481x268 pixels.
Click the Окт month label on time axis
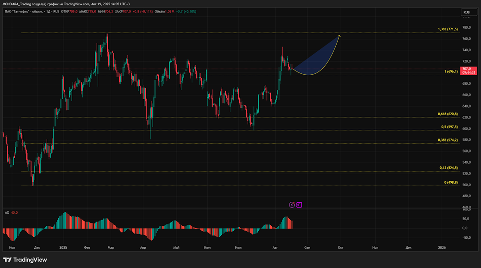click(341, 247)
